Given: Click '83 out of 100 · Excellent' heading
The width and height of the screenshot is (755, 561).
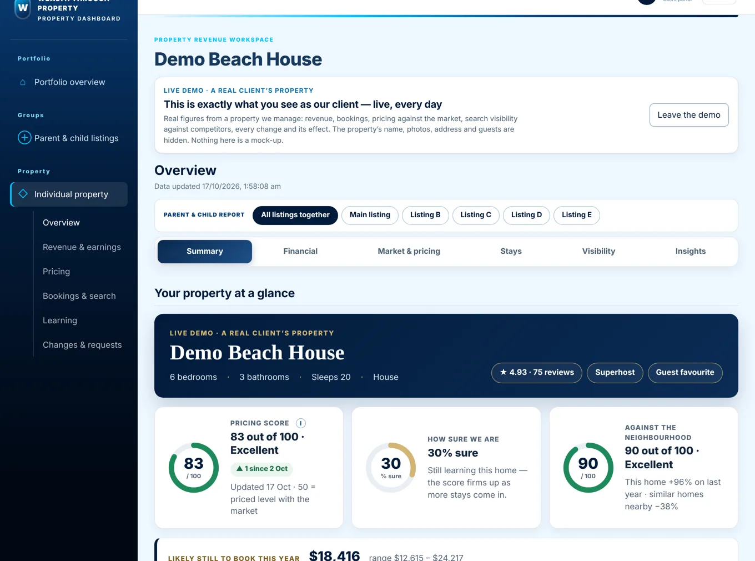Looking at the screenshot, I should tap(267, 444).
